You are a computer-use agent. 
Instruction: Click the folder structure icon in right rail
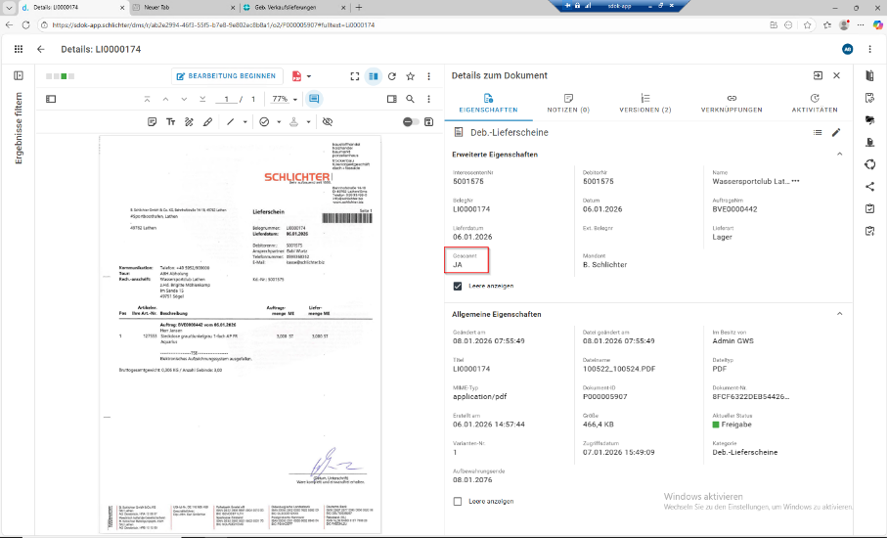(x=870, y=120)
